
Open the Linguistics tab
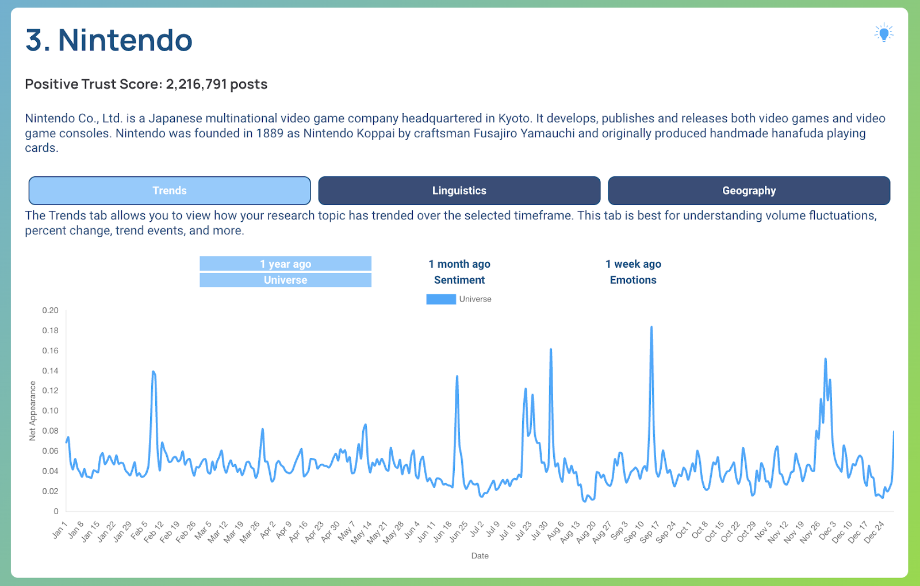(459, 191)
